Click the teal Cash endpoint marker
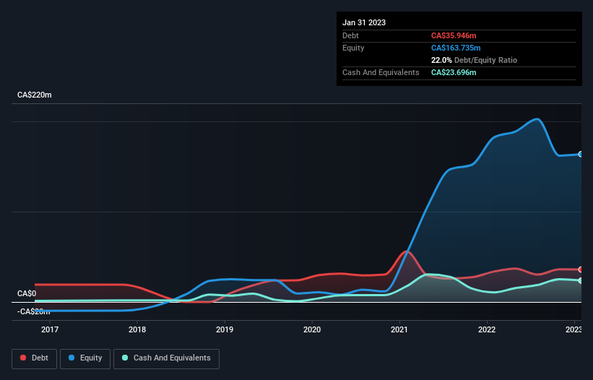Screen dimensions: 593x380 coord(581,280)
